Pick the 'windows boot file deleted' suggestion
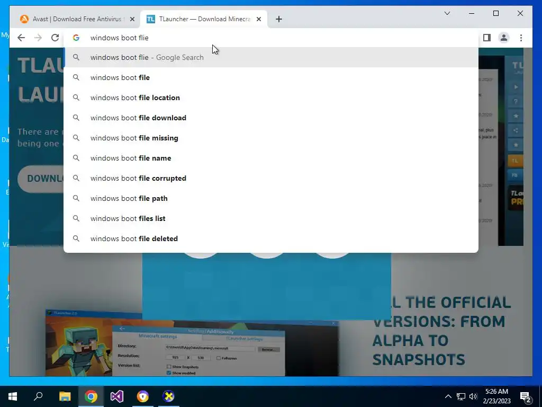This screenshot has width=542, height=407. 271,238
